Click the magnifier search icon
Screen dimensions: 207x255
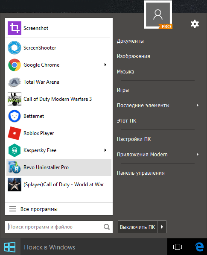[107, 227]
